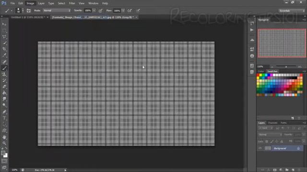Open Flow slider dropdown arrow
307x172 pixels.
click(123, 11)
